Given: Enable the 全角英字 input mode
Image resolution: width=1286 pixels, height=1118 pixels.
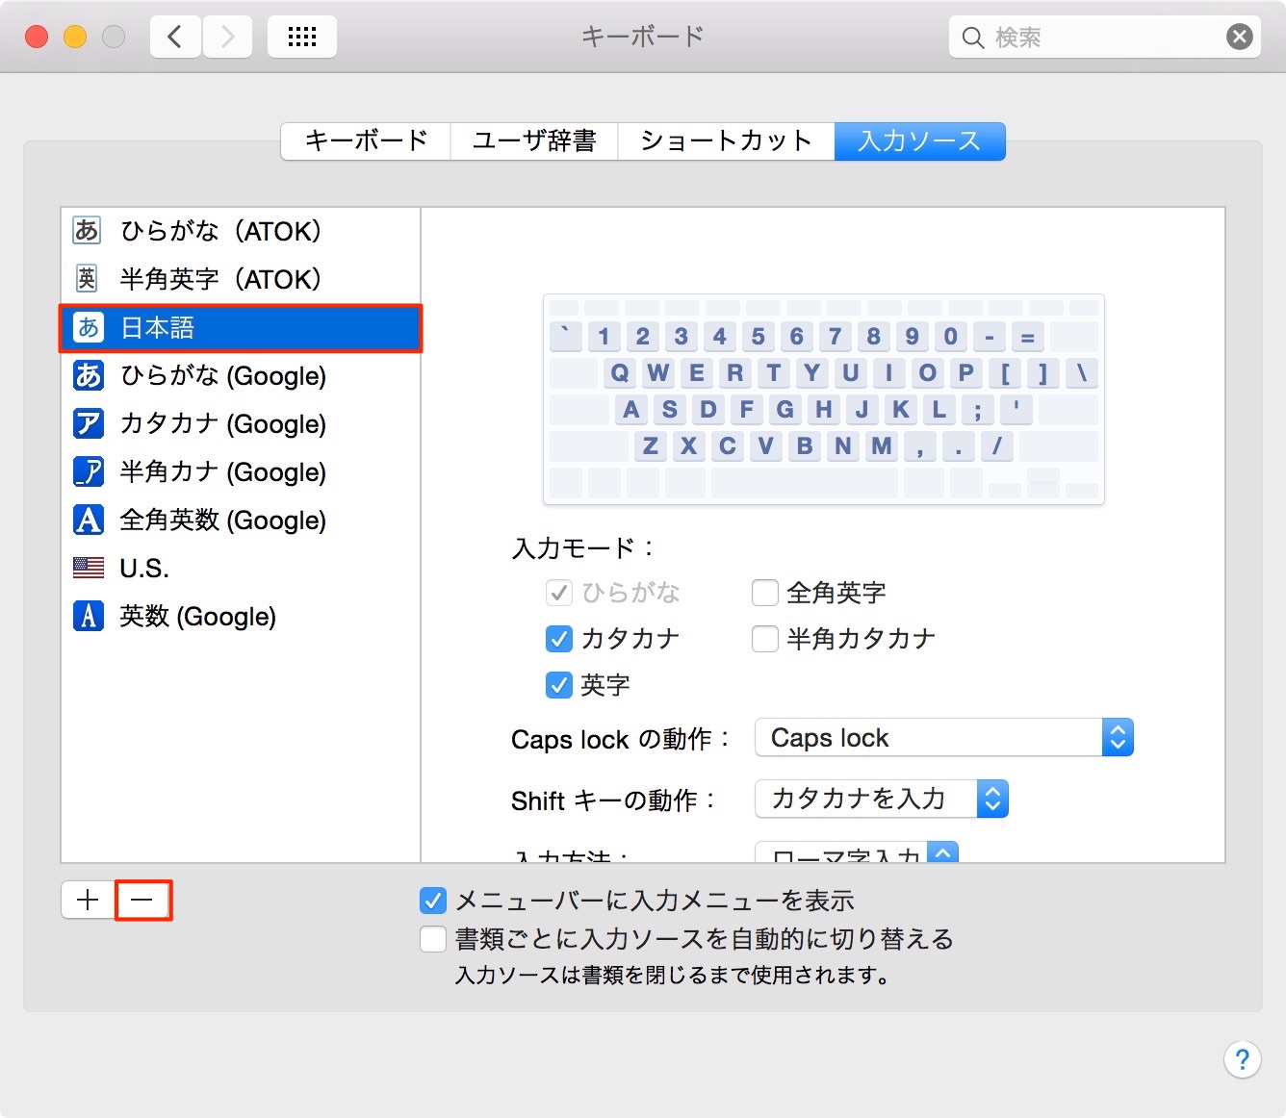Looking at the screenshot, I should tap(765, 593).
